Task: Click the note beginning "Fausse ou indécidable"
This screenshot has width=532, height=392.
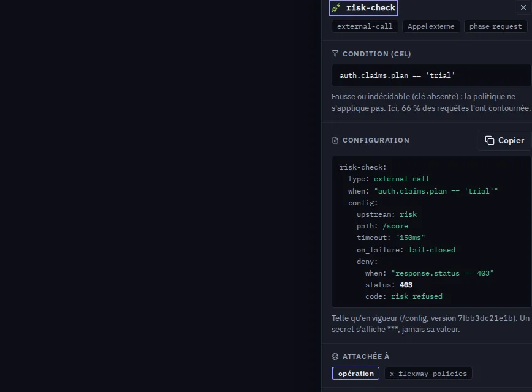Action: coord(431,102)
